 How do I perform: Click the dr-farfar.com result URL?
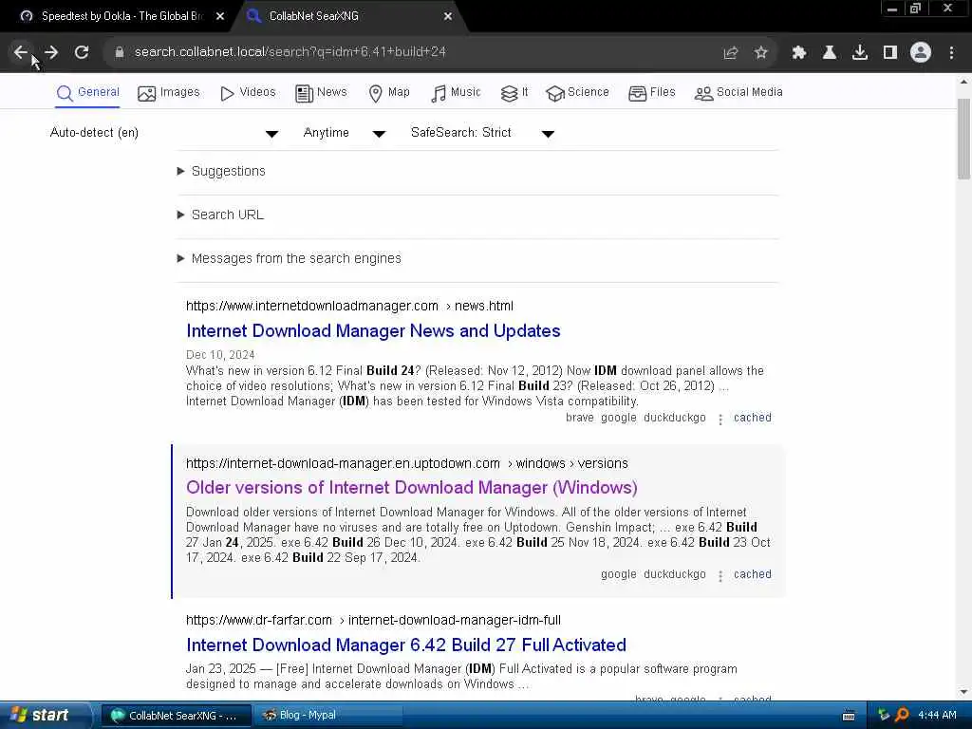point(373,621)
